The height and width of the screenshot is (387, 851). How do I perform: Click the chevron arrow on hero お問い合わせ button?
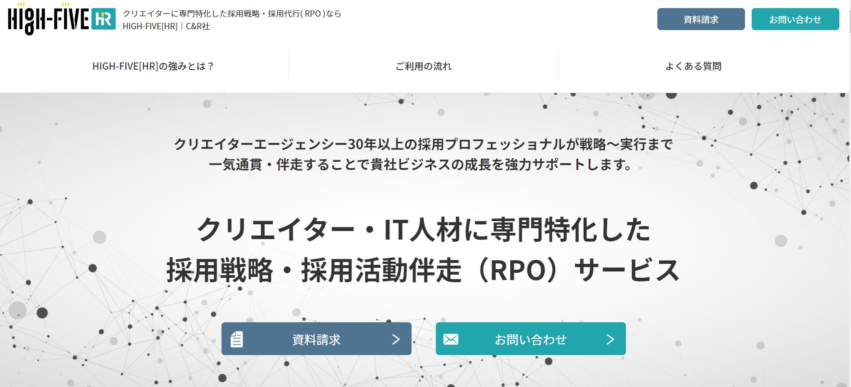coord(610,339)
